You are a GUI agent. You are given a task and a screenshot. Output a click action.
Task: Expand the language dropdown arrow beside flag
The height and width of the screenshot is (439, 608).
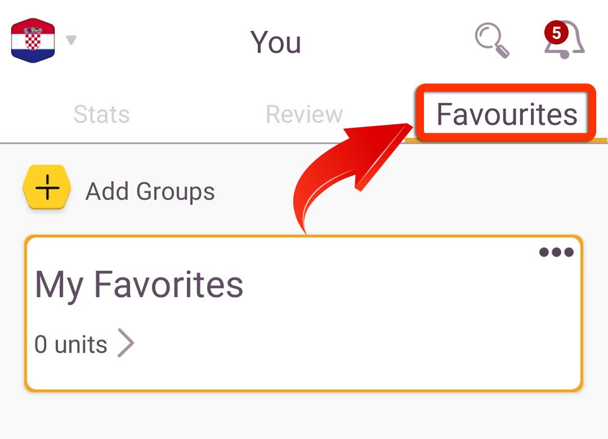coord(71,39)
